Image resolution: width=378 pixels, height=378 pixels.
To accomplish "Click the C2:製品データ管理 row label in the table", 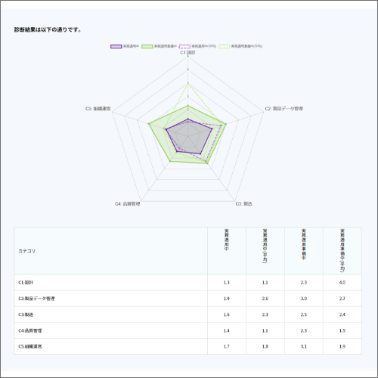I will pos(36,299).
